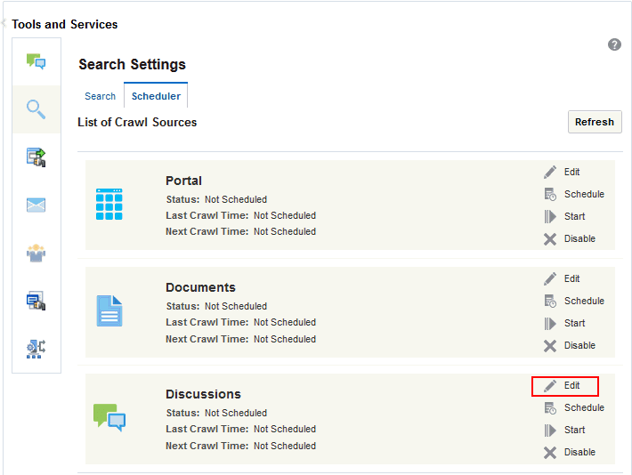Click the Discussions speech bubbles icon
This screenshot has width=632, height=475.
pos(109,417)
